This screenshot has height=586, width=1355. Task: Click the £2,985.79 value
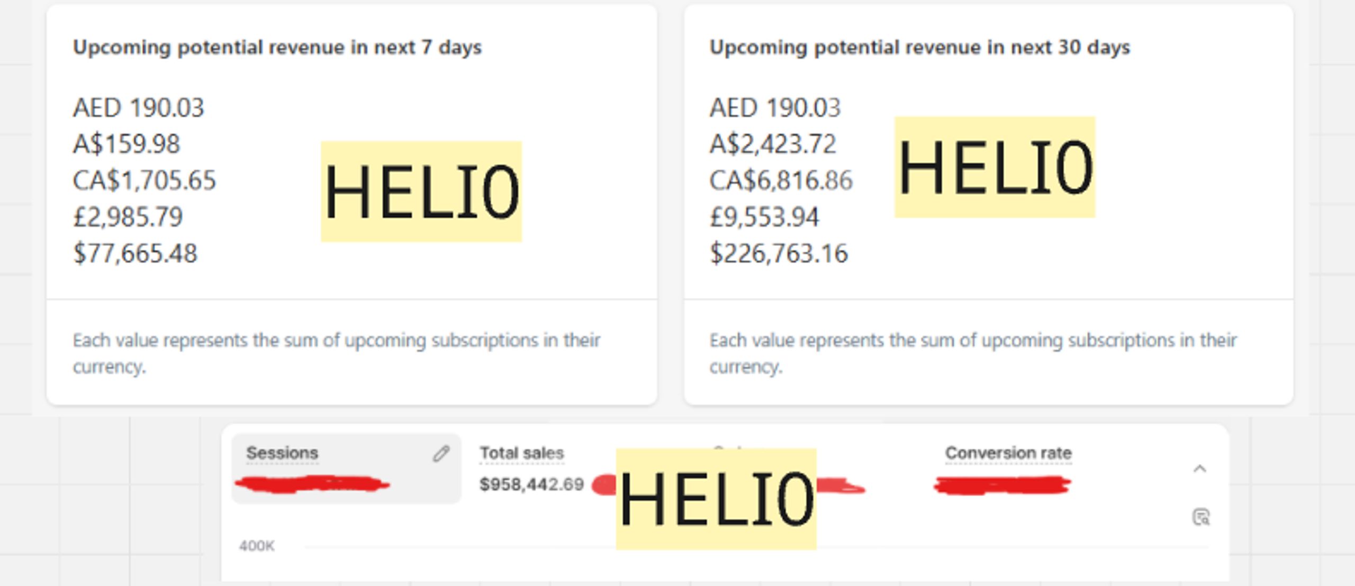[128, 217]
